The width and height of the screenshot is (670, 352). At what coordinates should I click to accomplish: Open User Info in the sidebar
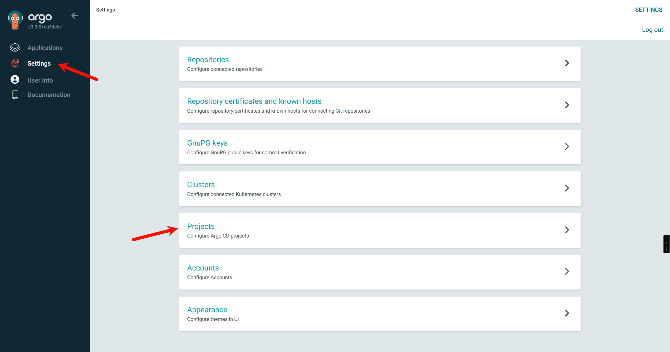pyautogui.click(x=40, y=80)
